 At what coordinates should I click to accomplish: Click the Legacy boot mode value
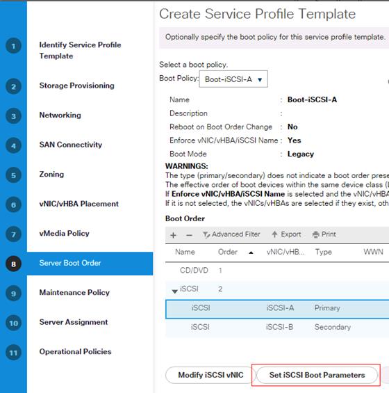tap(300, 154)
